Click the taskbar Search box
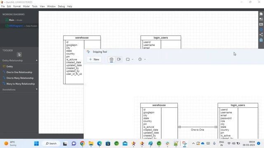264x148 pixels. [51, 143]
